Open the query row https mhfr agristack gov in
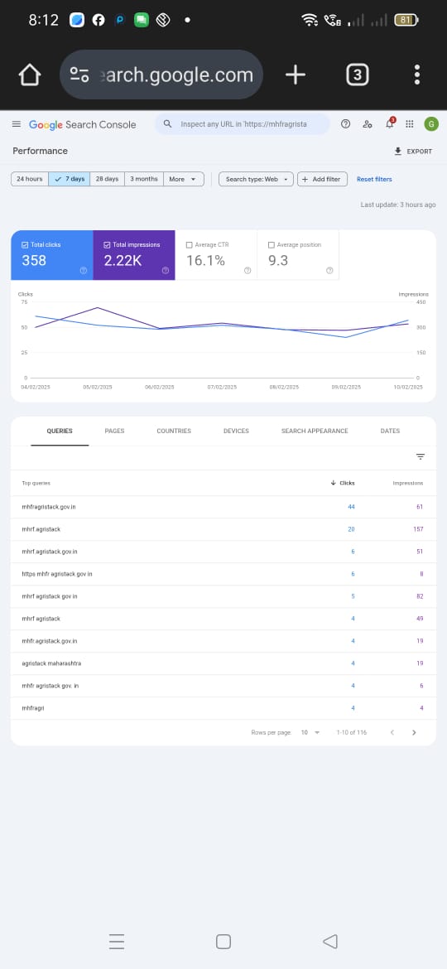This screenshot has width=447, height=969. pos(223,574)
